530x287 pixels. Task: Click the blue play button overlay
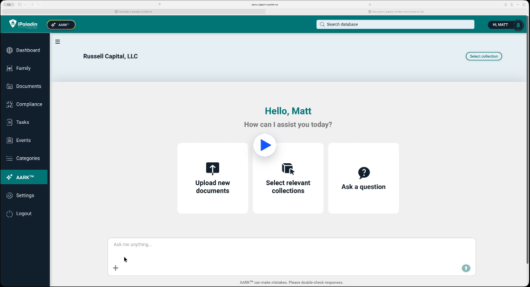265,145
